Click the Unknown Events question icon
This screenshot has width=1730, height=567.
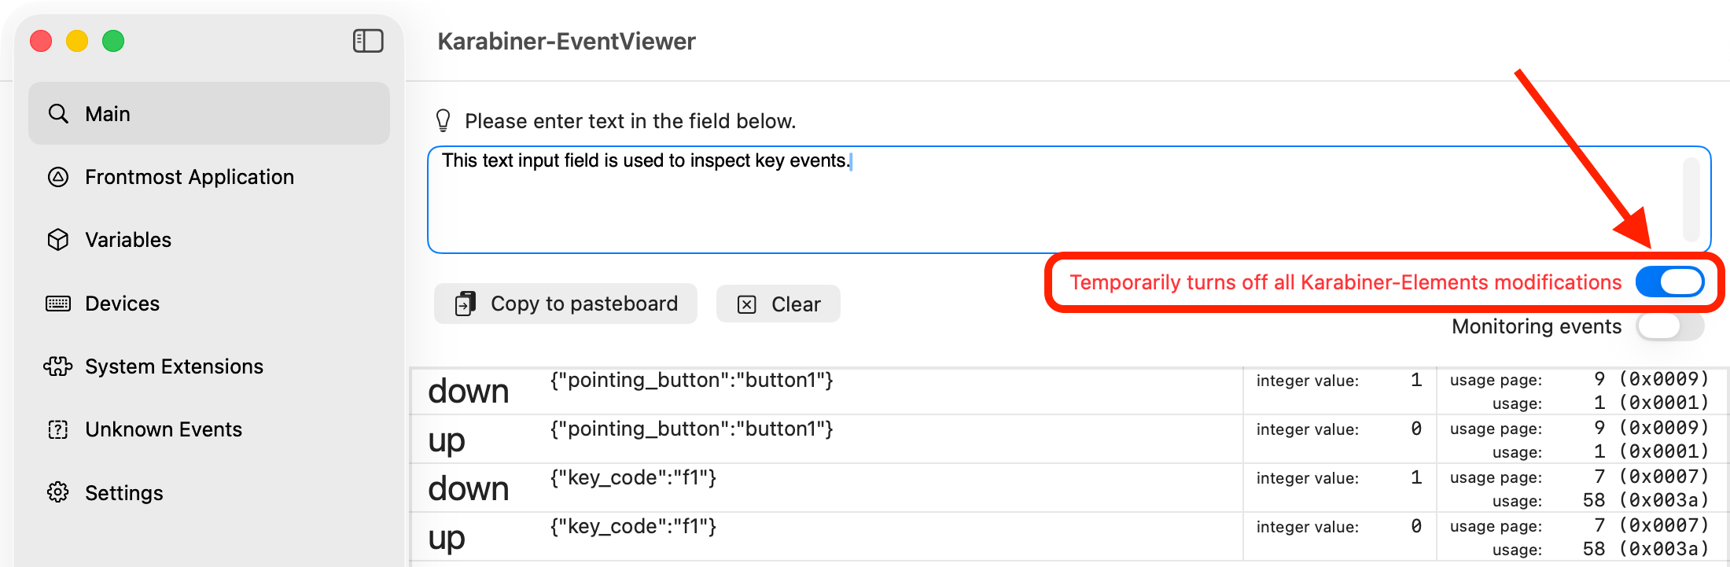point(58,429)
